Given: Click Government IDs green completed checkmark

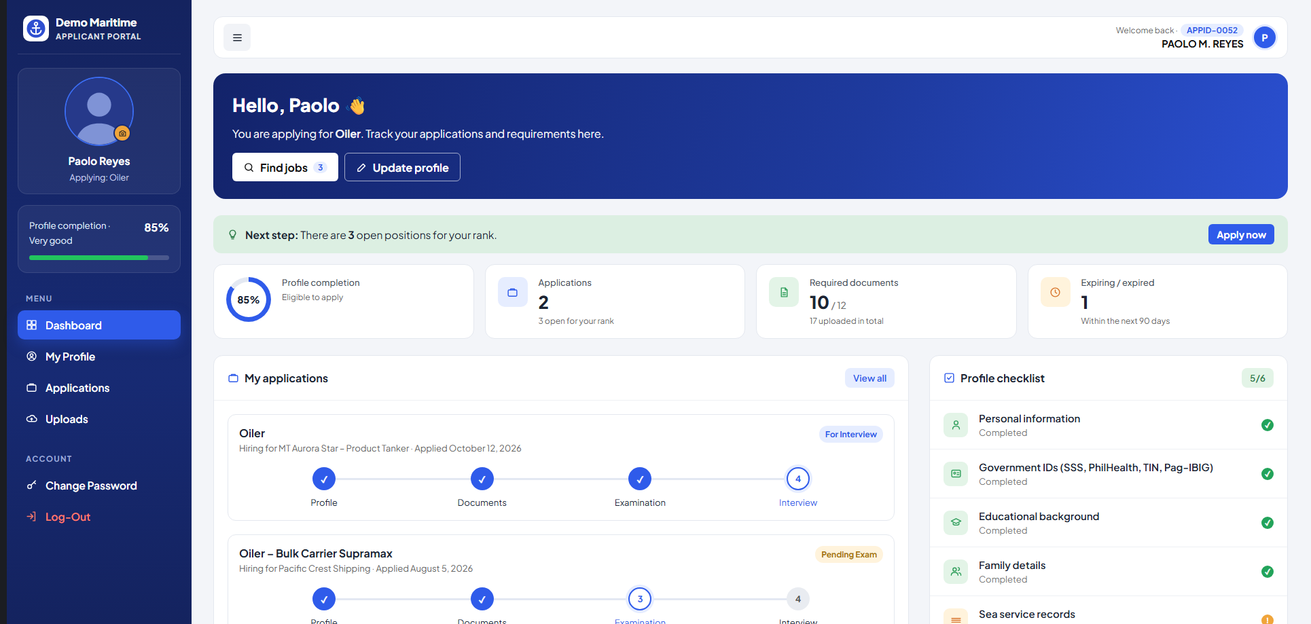Looking at the screenshot, I should [x=1267, y=474].
